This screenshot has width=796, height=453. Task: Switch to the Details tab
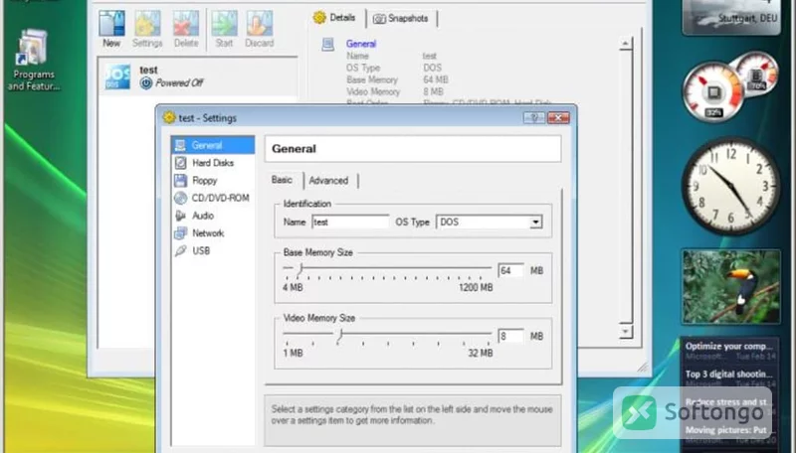click(334, 18)
